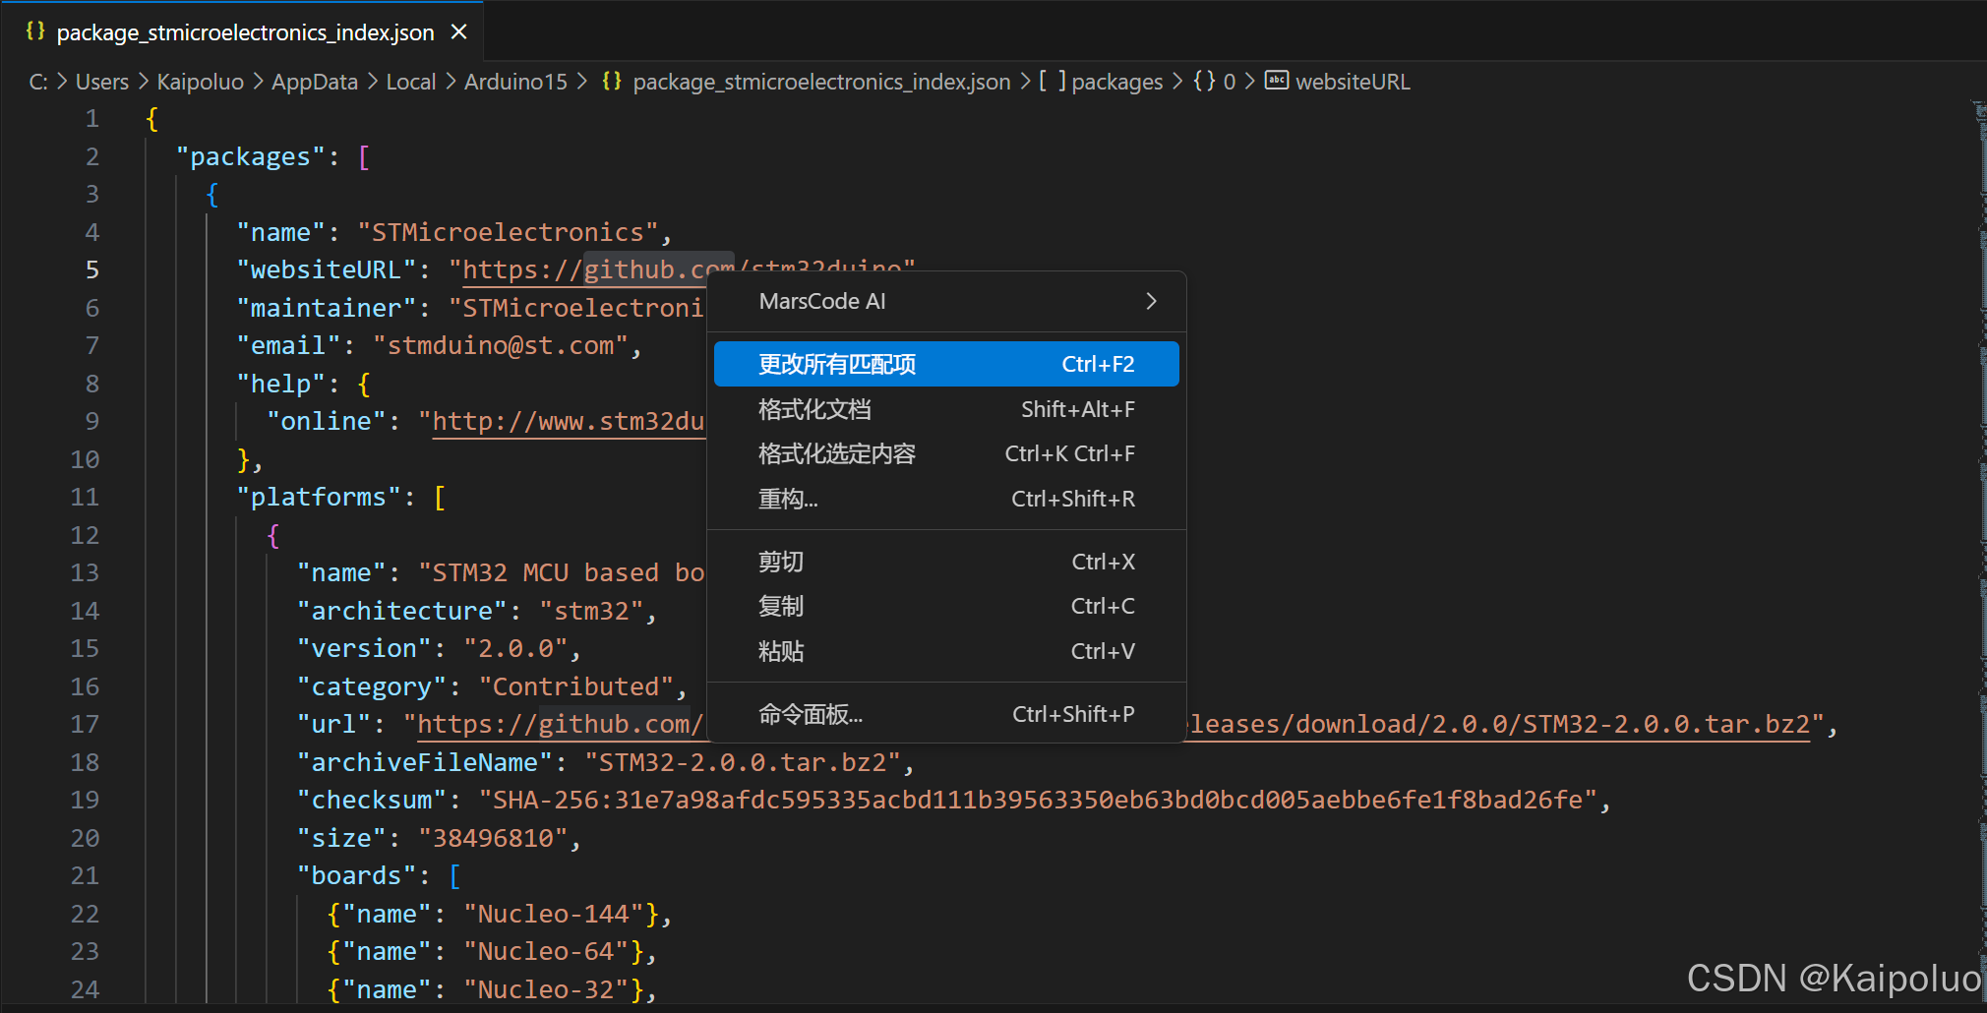Click the 重构 refactor menu entry

[x=787, y=499]
